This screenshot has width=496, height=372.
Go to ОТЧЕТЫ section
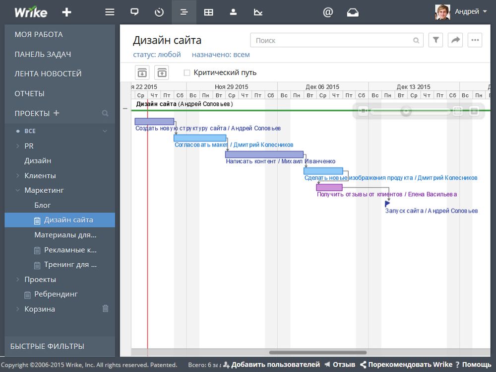pyautogui.click(x=30, y=93)
